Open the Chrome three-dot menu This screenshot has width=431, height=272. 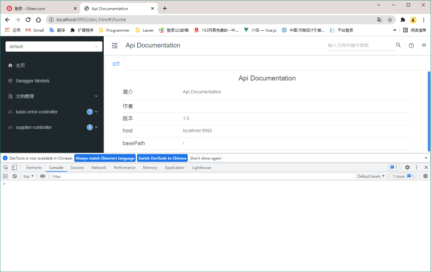(424, 20)
